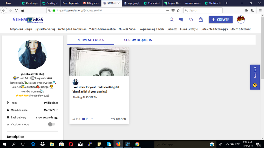This screenshot has height=148, width=264.
Task: Open the gig comments icon
Action: pos(84,119)
